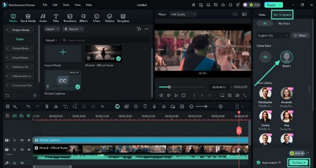Add a new cloned voice with plus
Screen dimensions: 316x168
pyautogui.click(x=265, y=57)
